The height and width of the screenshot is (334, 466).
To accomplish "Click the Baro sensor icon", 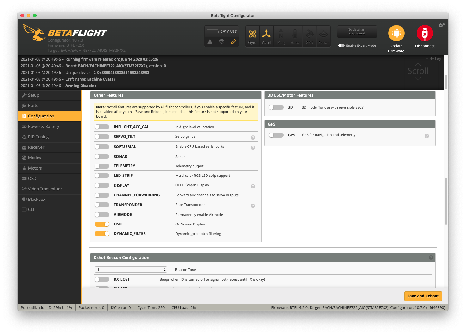I will point(295,36).
